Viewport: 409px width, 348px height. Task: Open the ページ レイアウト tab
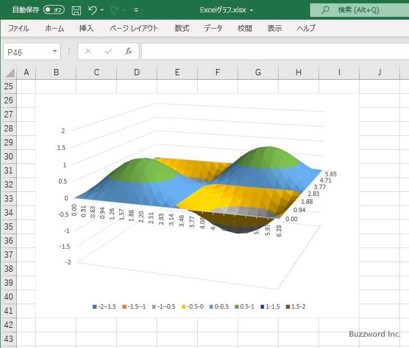pyautogui.click(x=134, y=28)
